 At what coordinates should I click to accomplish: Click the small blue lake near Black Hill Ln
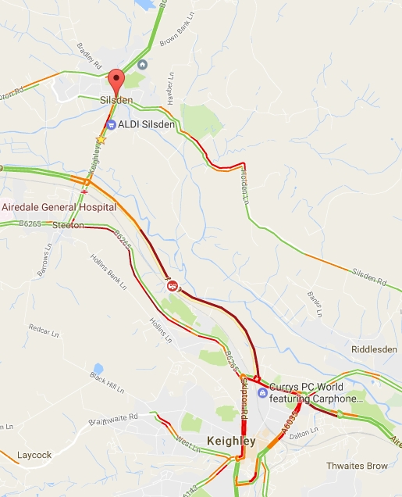tap(98, 369)
